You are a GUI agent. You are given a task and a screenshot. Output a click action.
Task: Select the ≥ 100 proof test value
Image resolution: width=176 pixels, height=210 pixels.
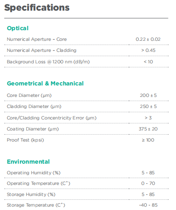(148, 140)
